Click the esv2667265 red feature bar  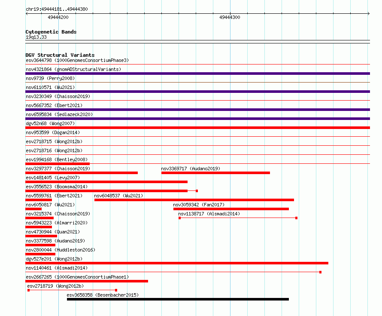pyautogui.click(x=87, y=281)
